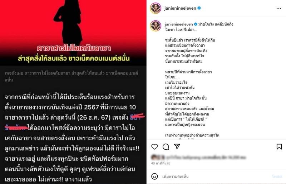The width and height of the screenshot is (286, 184).
Task: Click the 40 นาทีที่แล้ว timestamp
Action: point(161,163)
